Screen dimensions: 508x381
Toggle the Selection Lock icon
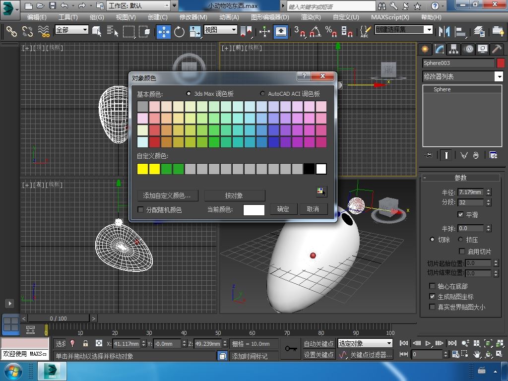click(85, 343)
